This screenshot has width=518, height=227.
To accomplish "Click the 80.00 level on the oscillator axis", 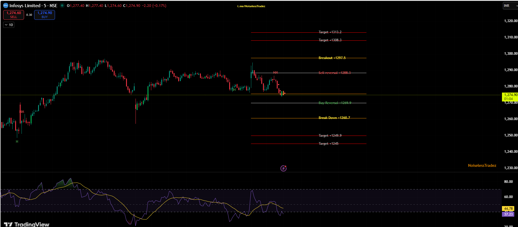I will (x=509, y=182).
